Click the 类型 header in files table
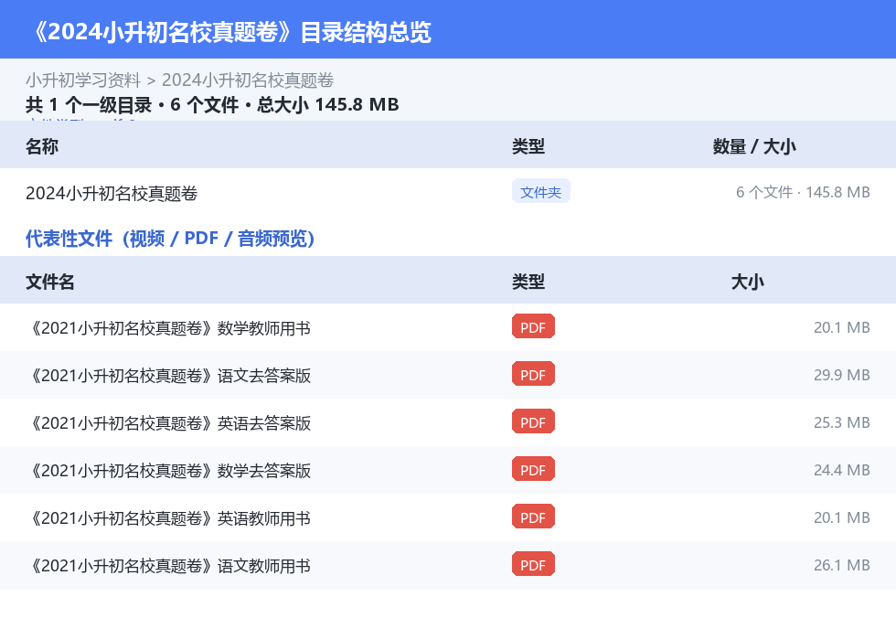The image size is (896, 618). (x=528, y=282)
